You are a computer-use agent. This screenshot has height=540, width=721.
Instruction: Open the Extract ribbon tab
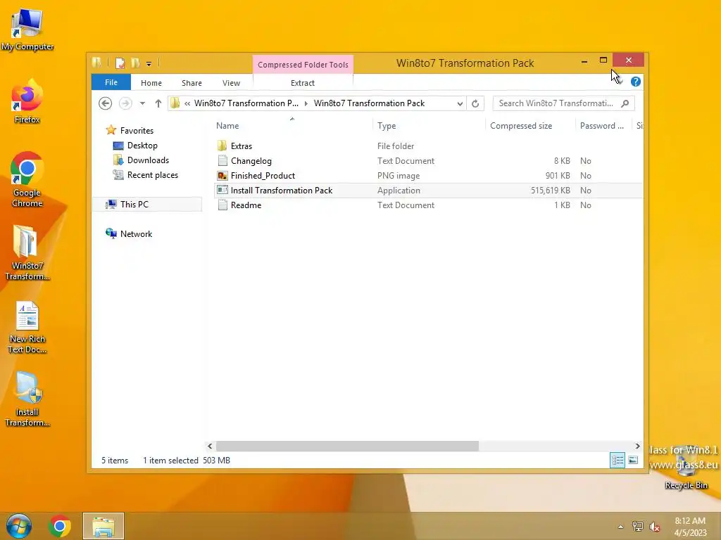tap(303, 83)
